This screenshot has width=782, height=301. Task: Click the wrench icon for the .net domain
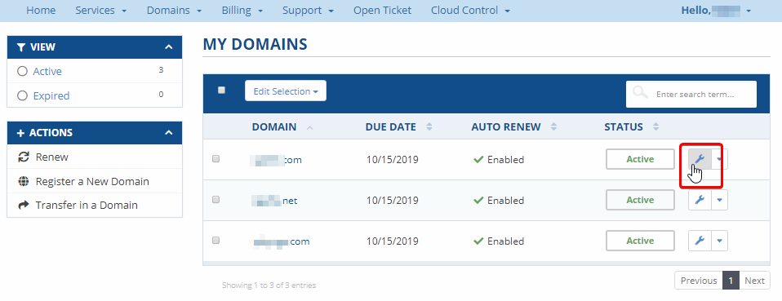[x=700, y=201]
